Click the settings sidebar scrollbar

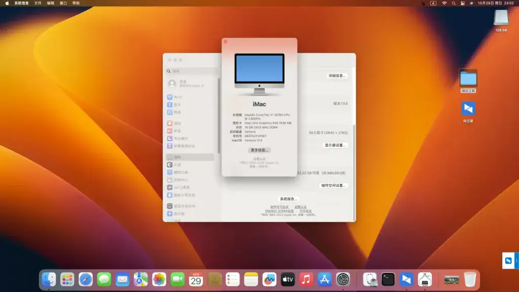coord(219,115)
